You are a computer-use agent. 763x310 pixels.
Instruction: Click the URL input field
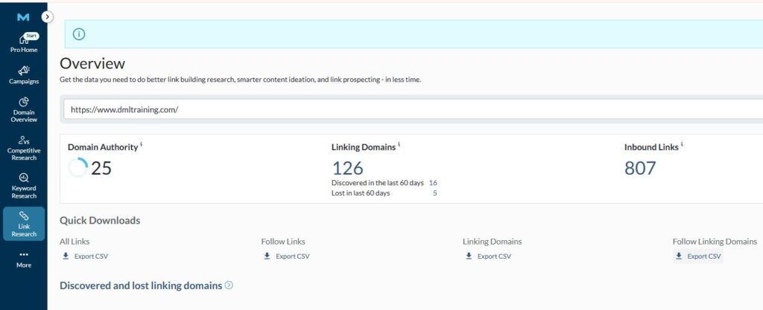pos(410,109)
